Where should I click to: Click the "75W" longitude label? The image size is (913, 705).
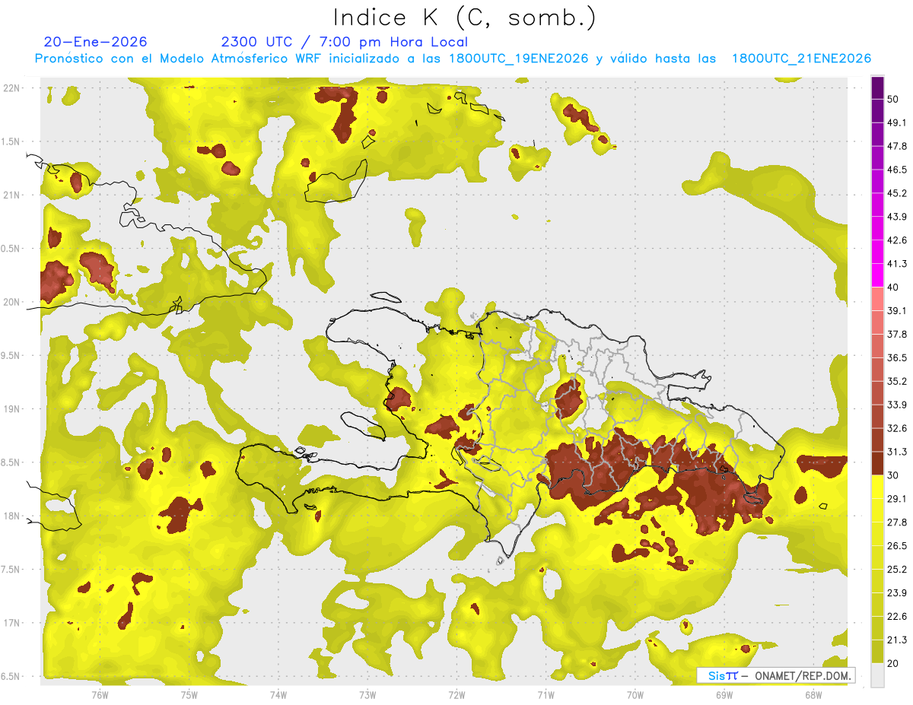(189, 695)
